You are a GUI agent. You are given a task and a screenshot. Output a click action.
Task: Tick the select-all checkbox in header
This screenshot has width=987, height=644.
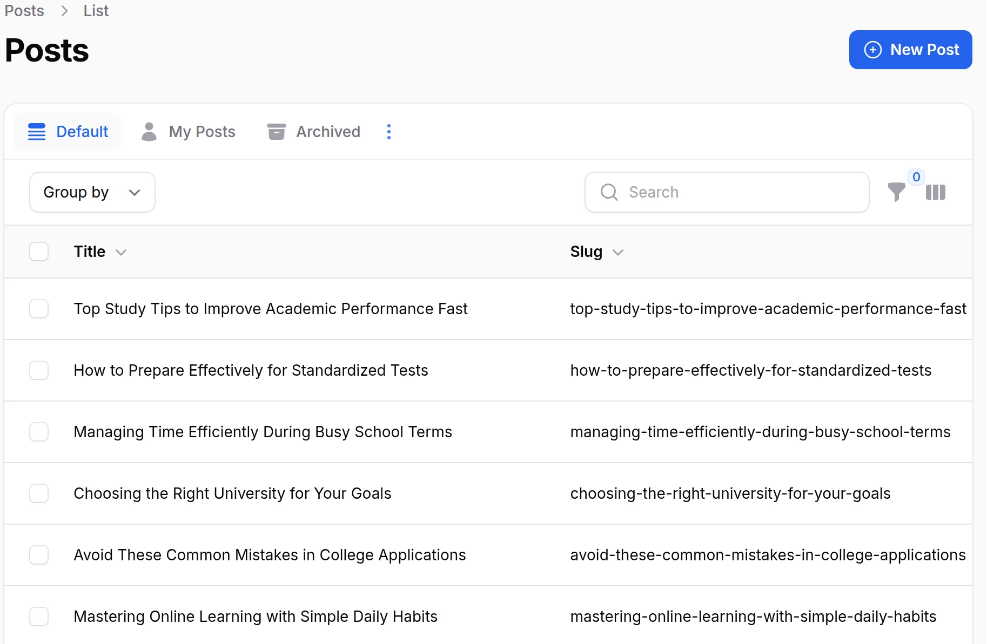coord(39,252)
